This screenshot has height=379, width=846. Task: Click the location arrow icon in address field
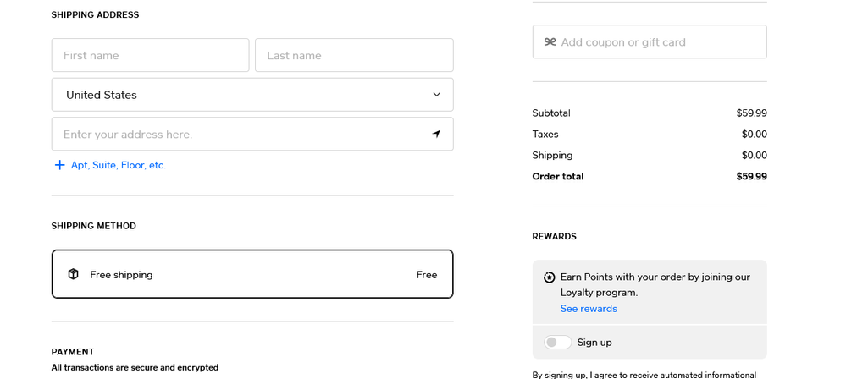(436, 134)
